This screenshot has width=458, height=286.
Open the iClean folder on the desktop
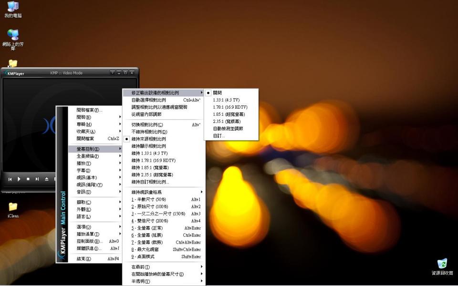pyautogui.click(x=12, y=207)
